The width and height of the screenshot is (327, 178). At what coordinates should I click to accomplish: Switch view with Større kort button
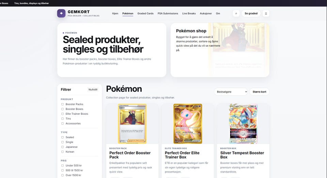point(260,92)
